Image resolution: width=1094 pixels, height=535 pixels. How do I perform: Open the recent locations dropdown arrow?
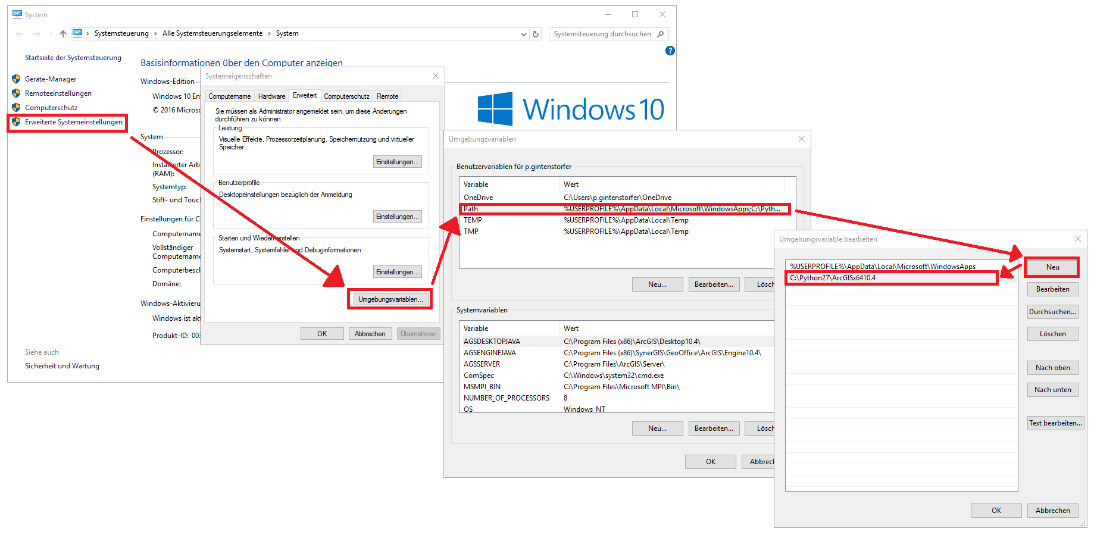click(51, 34)
